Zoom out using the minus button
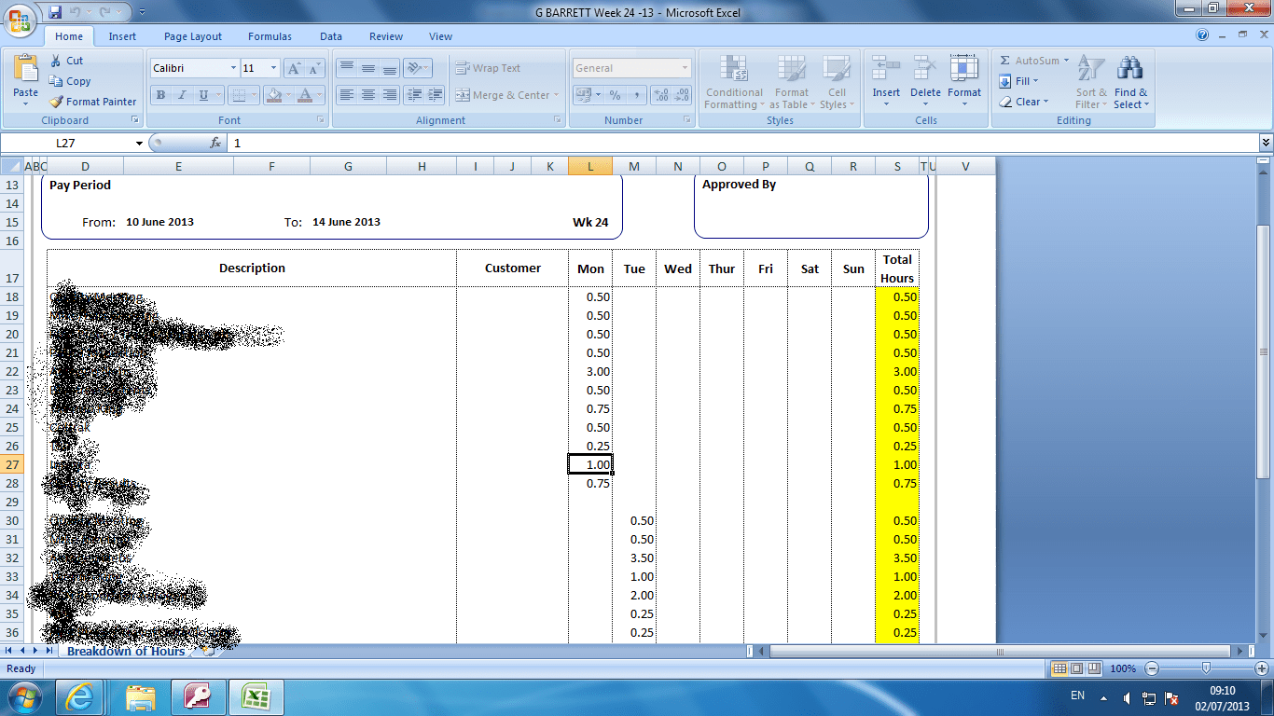The height and width of the screenshot is (716, 1274). click(1153, 668)
